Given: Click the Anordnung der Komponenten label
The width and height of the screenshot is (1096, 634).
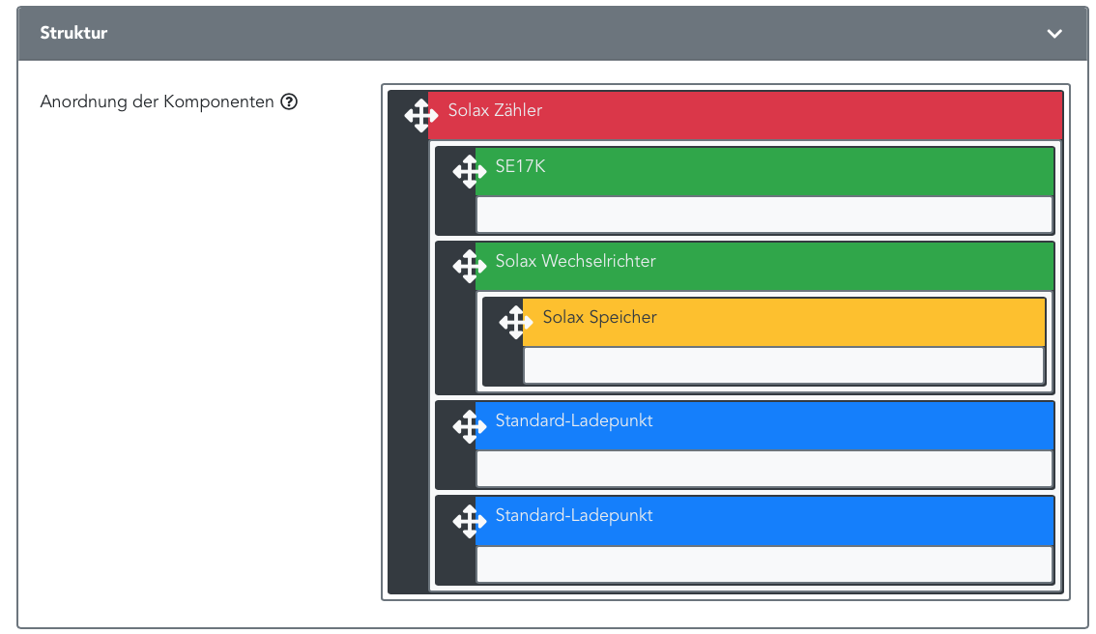Looking at the screenshot, I should click(157, 102).
